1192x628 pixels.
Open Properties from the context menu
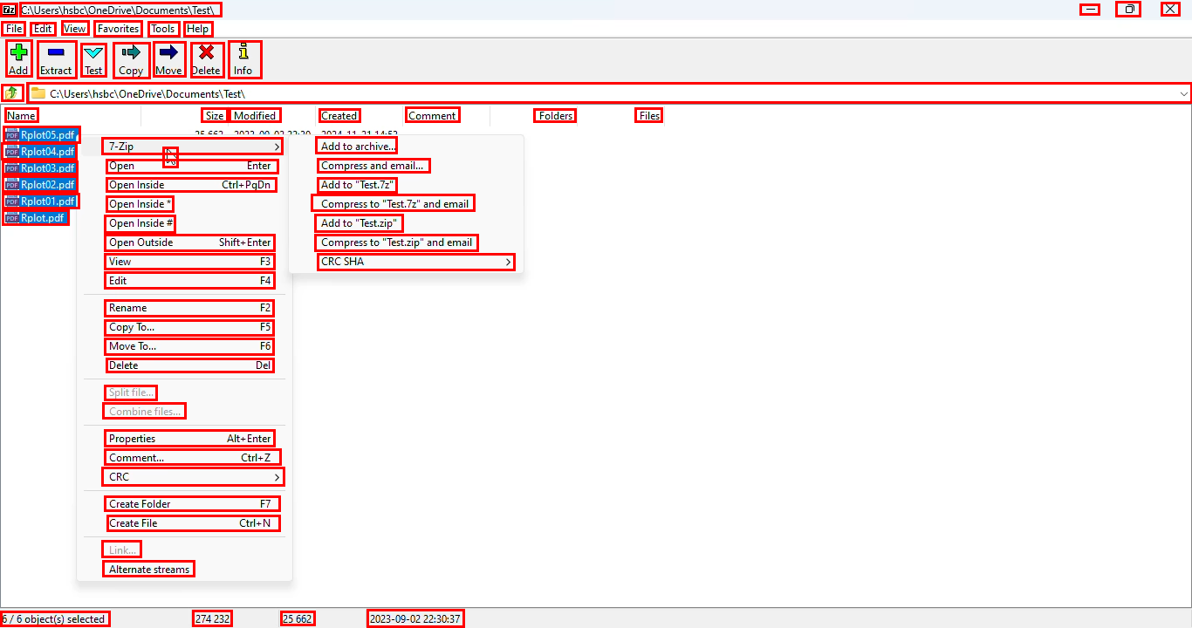[190, 439]
